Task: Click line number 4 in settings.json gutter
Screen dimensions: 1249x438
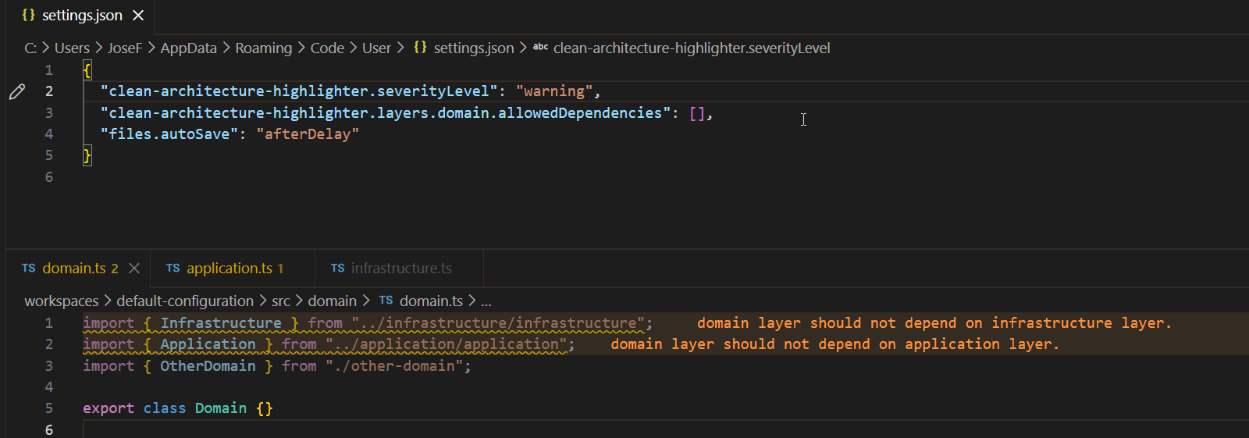Action: pyautogui.click(x=49, y=134)
